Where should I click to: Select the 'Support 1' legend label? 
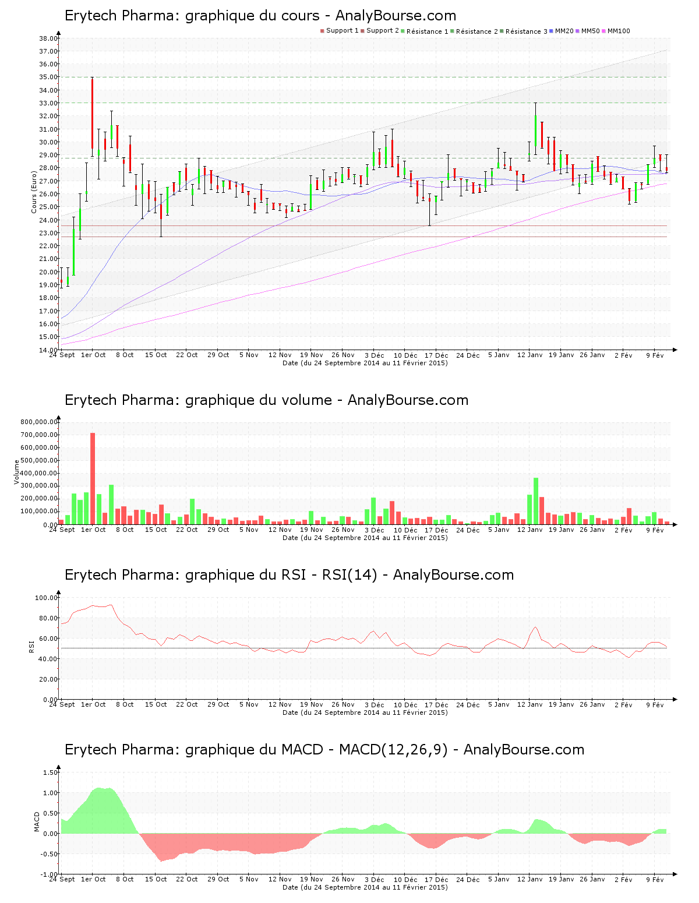click(x=343, y=31)
